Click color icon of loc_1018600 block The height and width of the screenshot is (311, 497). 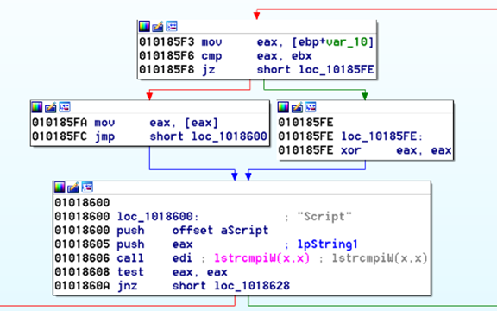[x=60, y=187]
